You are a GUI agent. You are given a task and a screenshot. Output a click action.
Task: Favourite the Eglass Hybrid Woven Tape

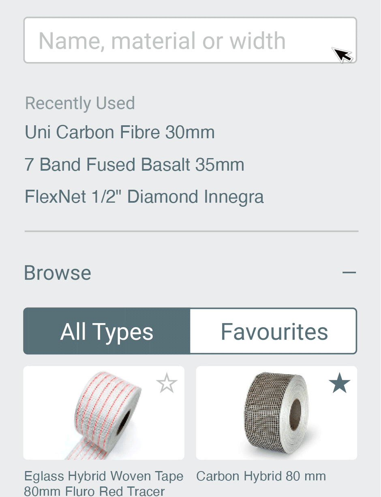point(167,383)
